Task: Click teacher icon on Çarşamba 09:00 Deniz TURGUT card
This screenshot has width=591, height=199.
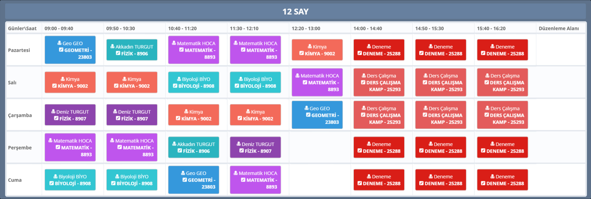Action: point(53,111)
